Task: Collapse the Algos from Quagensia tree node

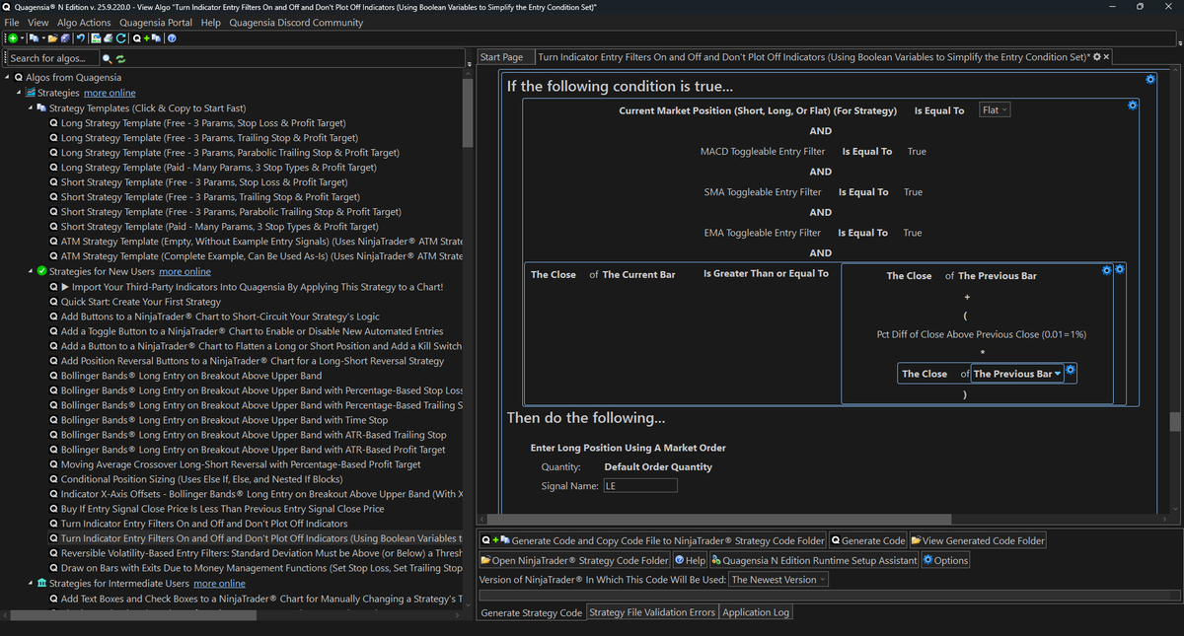Action: coord(7,78)
